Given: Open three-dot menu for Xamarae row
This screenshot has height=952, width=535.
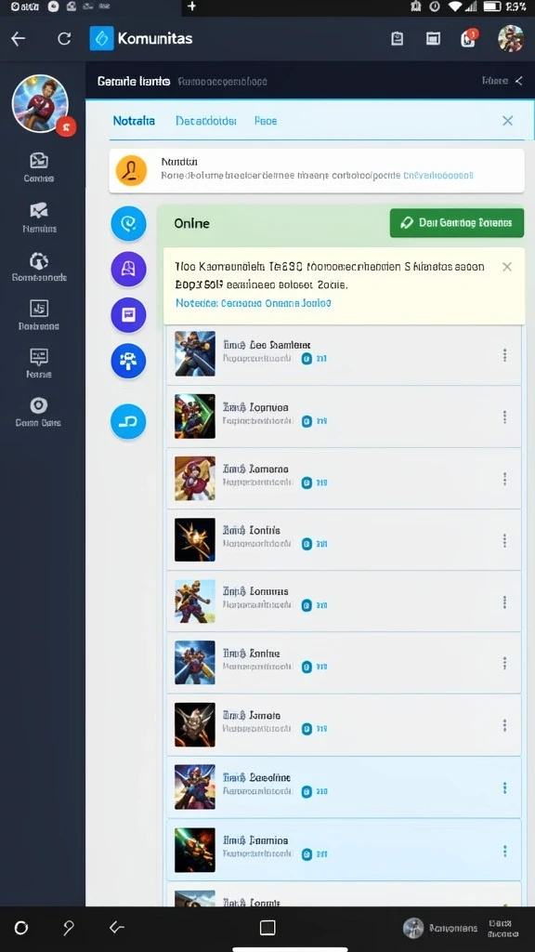Looking at the screenshot, I should [504, 479].
